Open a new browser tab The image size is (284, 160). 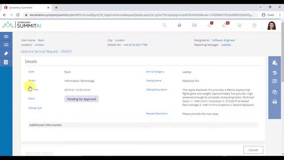pos(56,8)
